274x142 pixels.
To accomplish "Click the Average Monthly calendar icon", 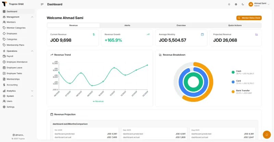I will 202,35.
